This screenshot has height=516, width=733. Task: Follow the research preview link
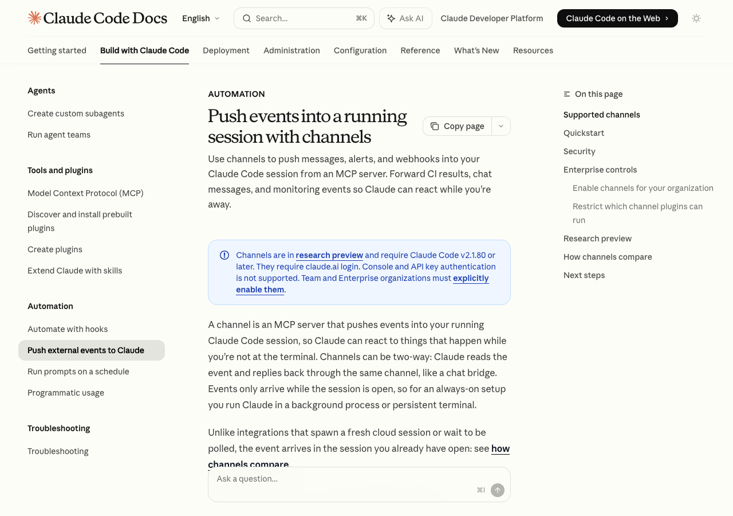pyautogui.click(x=329, y=255)
